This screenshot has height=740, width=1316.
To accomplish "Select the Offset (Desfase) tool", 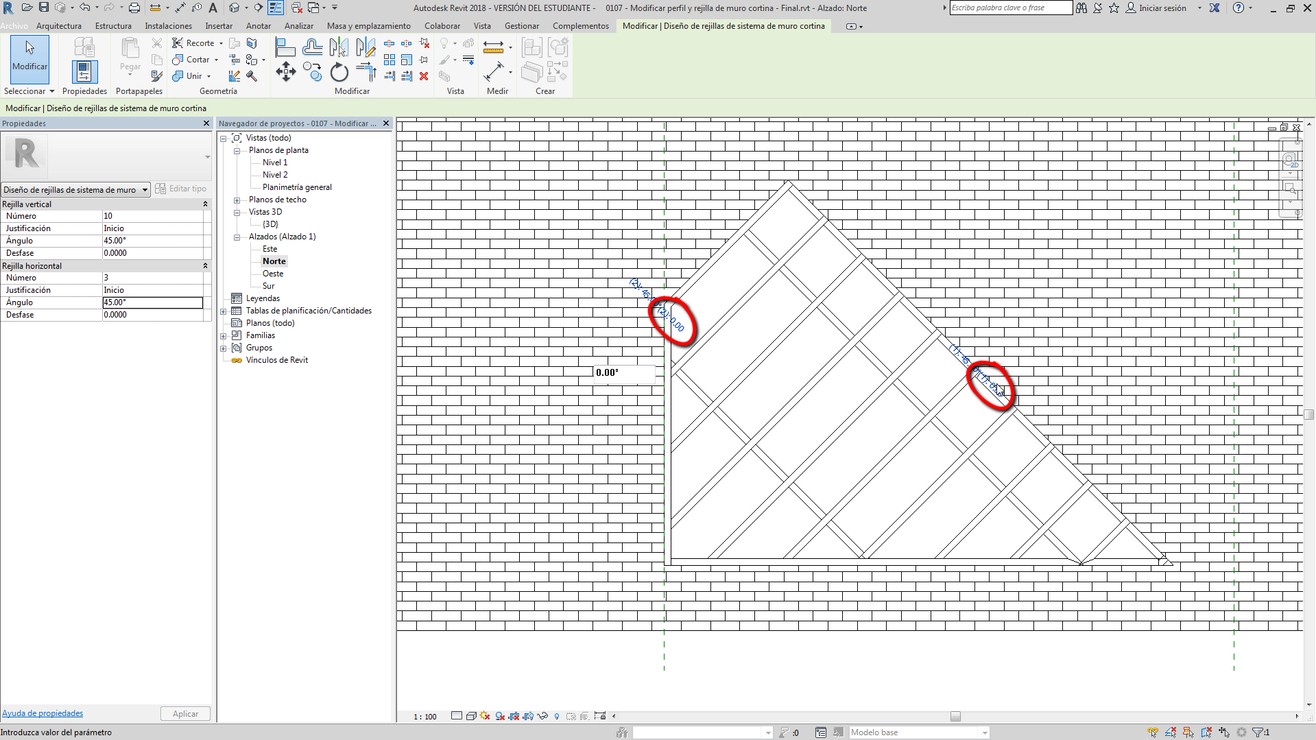I will point(313,47).
